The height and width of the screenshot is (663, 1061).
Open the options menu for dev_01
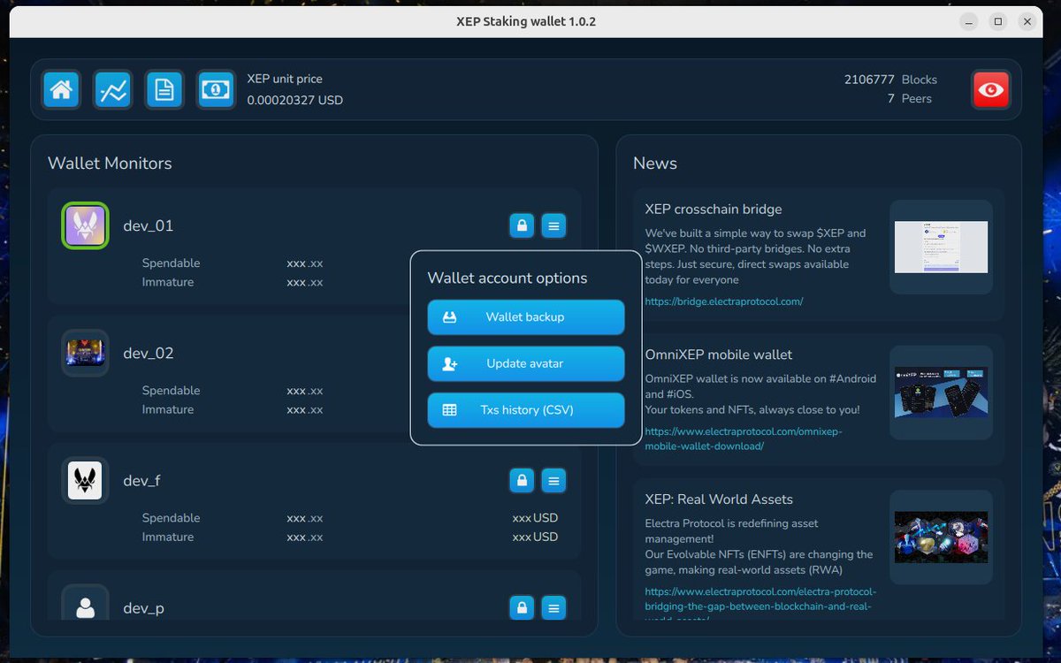553,225
